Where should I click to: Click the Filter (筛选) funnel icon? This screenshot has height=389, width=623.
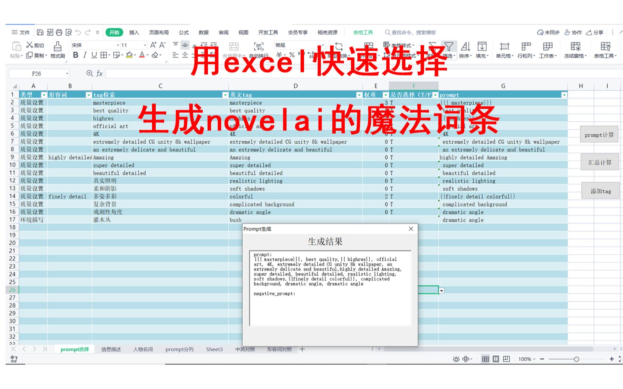coord(449,46)
